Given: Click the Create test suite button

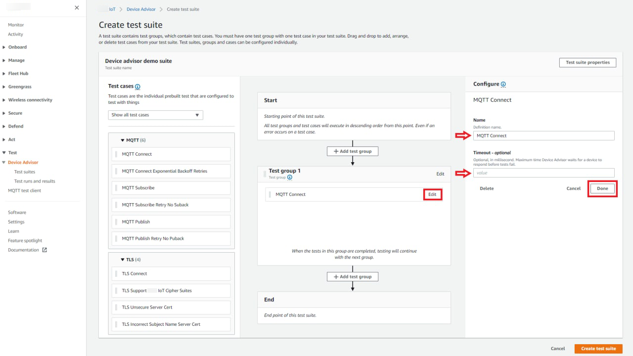Looking at the screenshot, I should [598, 349].
